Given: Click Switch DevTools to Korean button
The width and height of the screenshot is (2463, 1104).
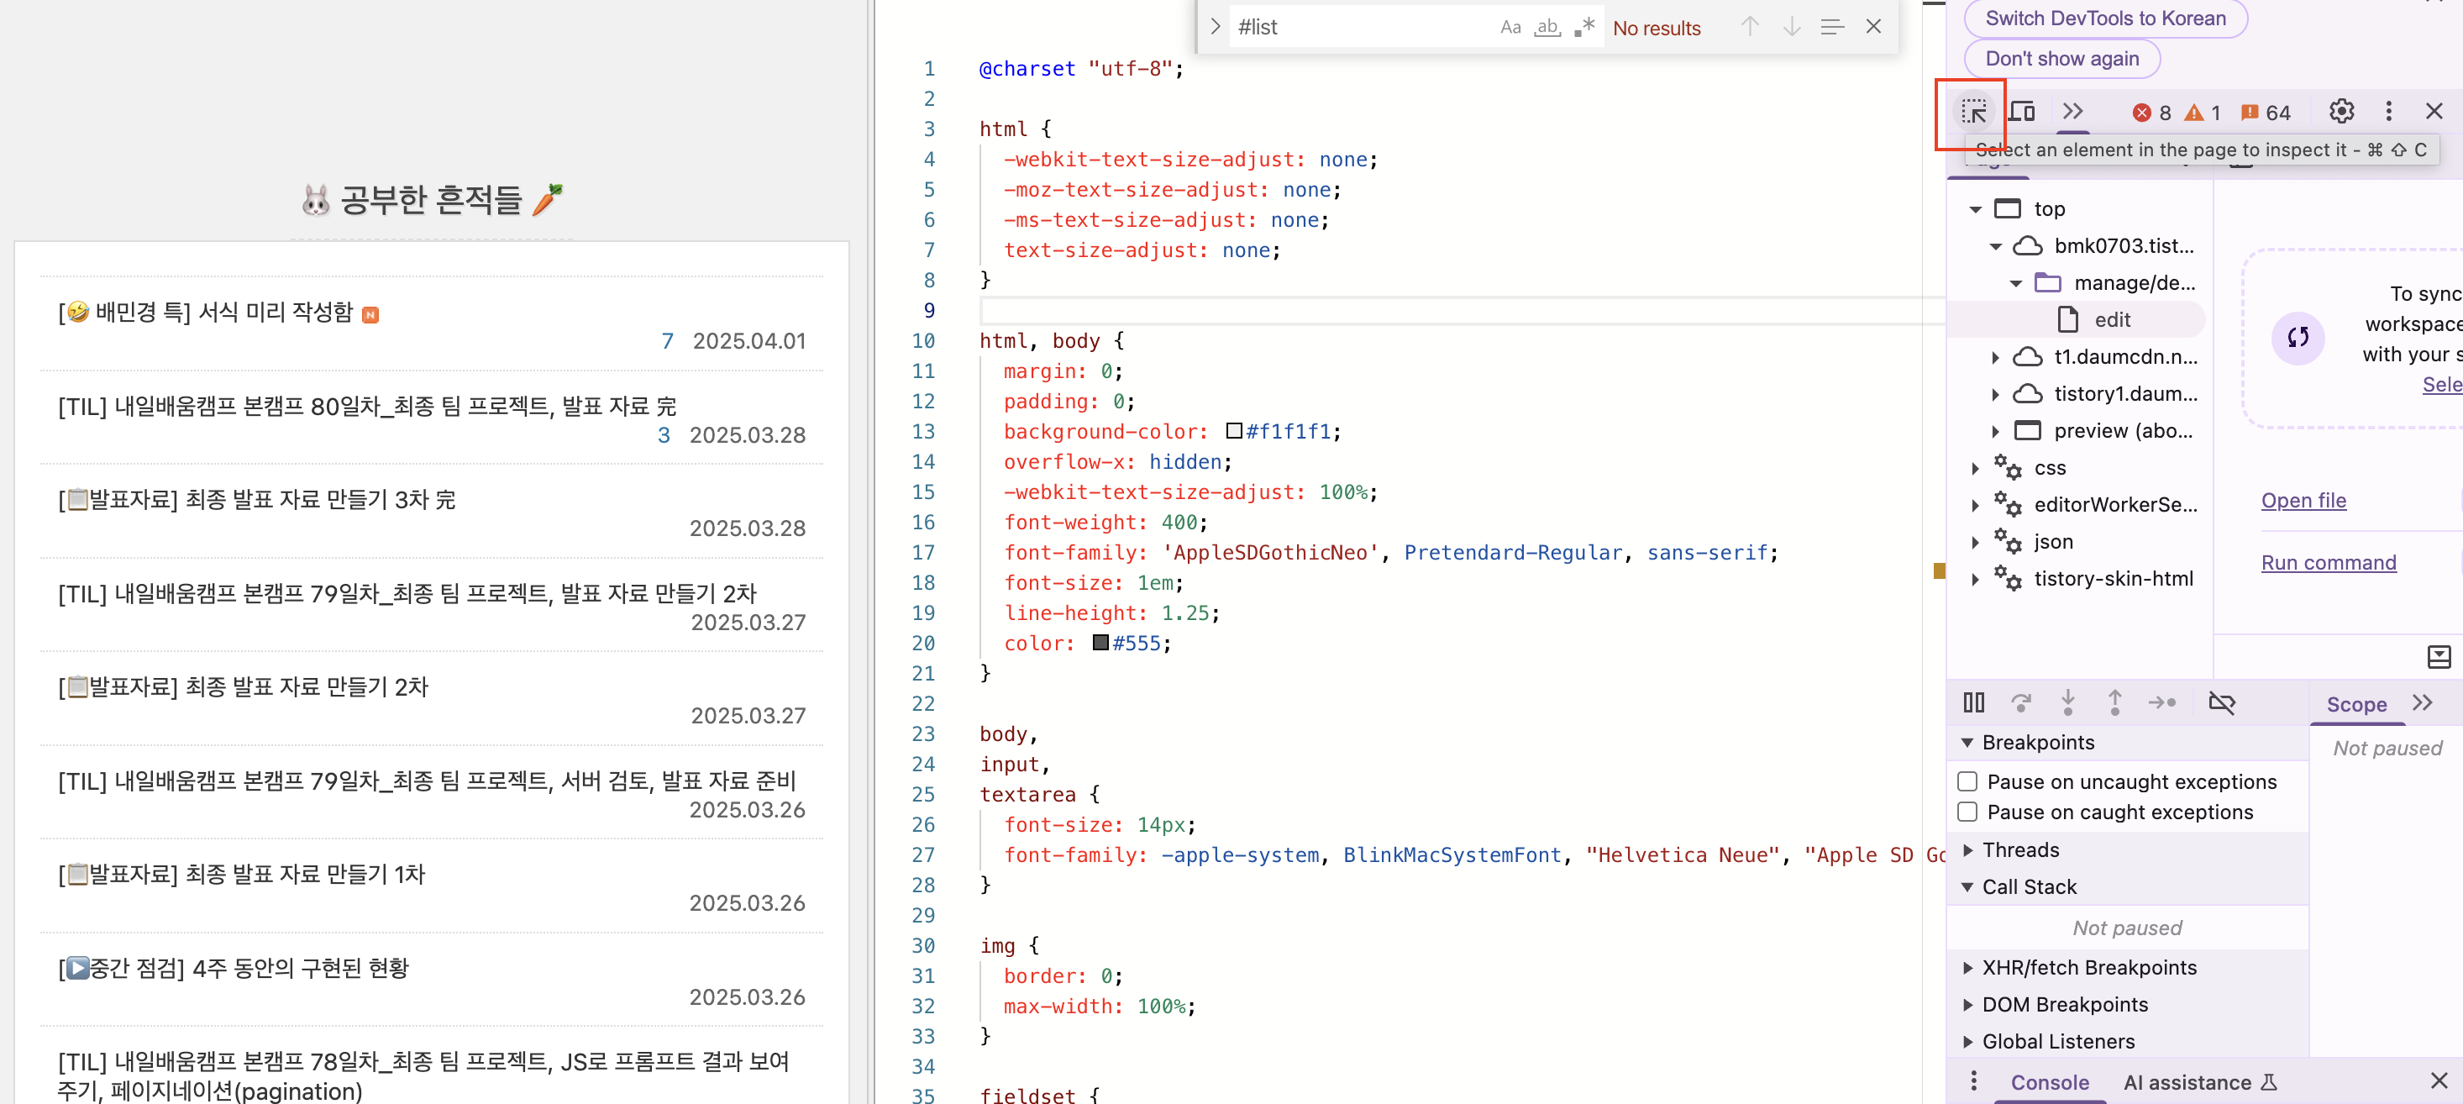Looking at the screenshot, I should 2104,18.
